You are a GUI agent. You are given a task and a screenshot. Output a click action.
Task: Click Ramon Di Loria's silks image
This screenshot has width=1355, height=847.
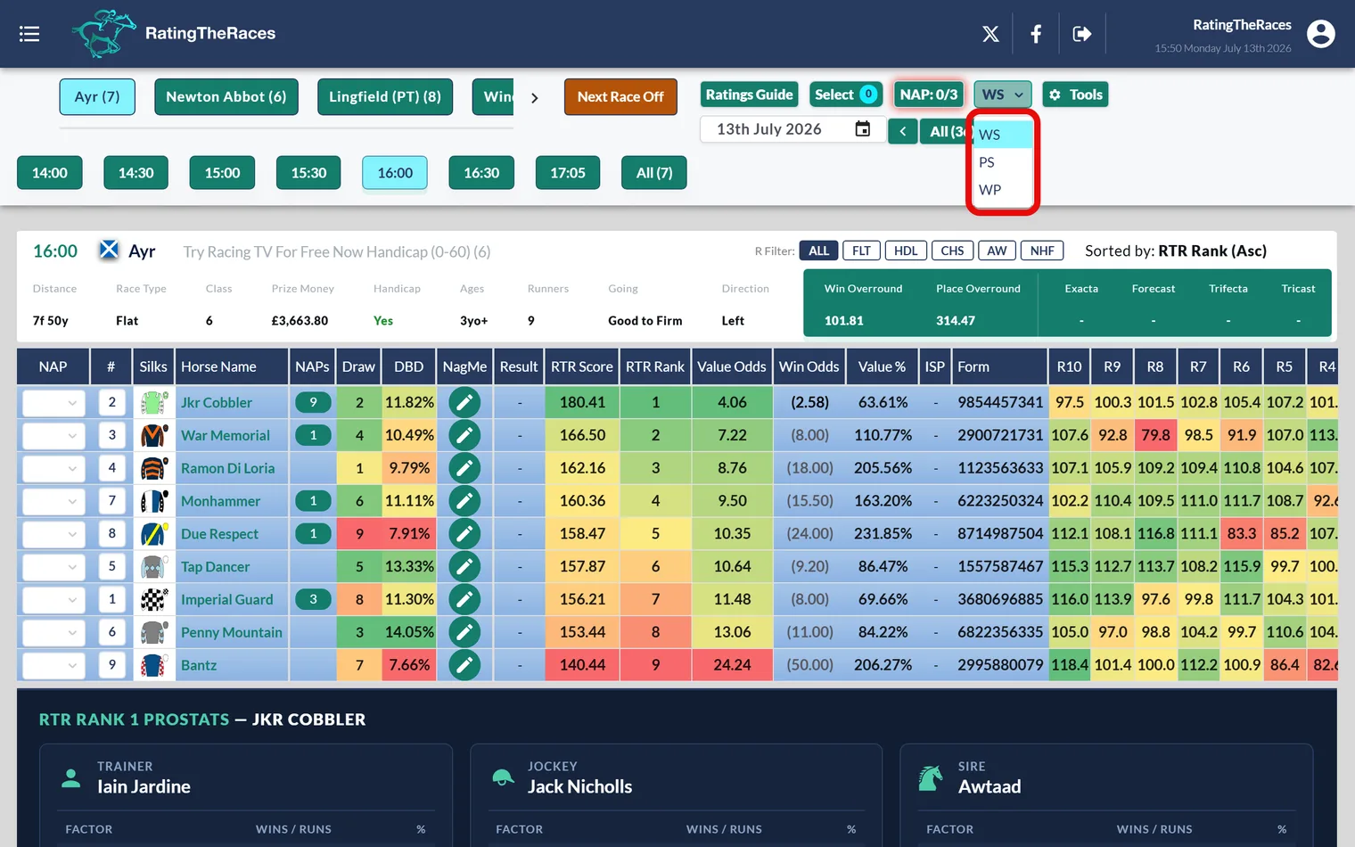[x=154, y=468]
